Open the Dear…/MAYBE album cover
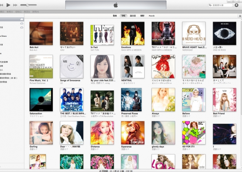Image resolution: width=242 pixels, height=172 pixels. [x=72, y=133]
